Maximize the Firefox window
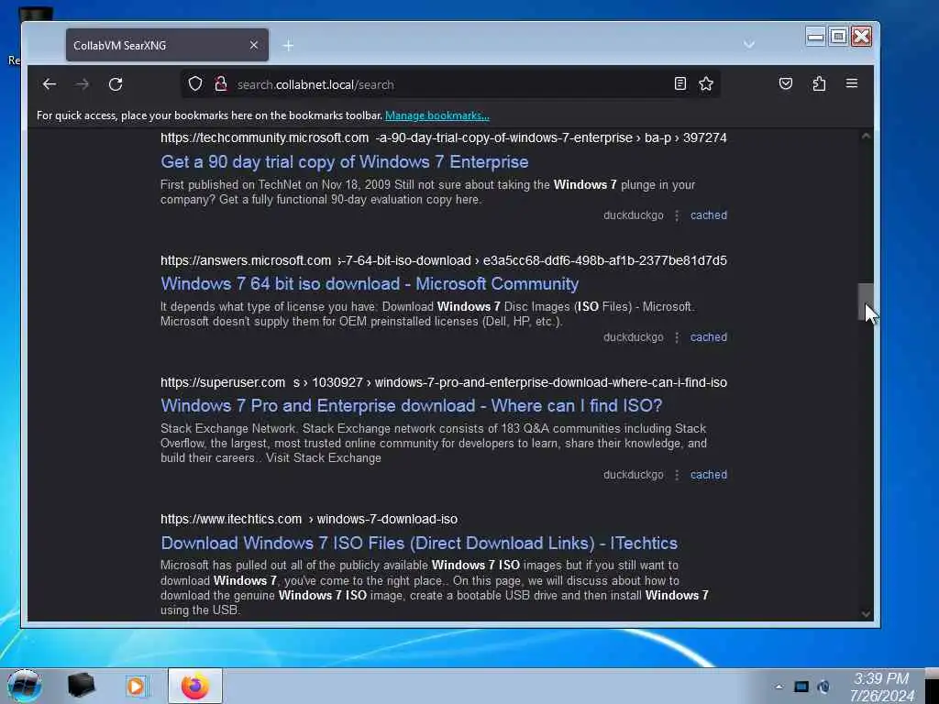This screenshot has height=704, width=939. pyautogui.click(x=838, y=37)
